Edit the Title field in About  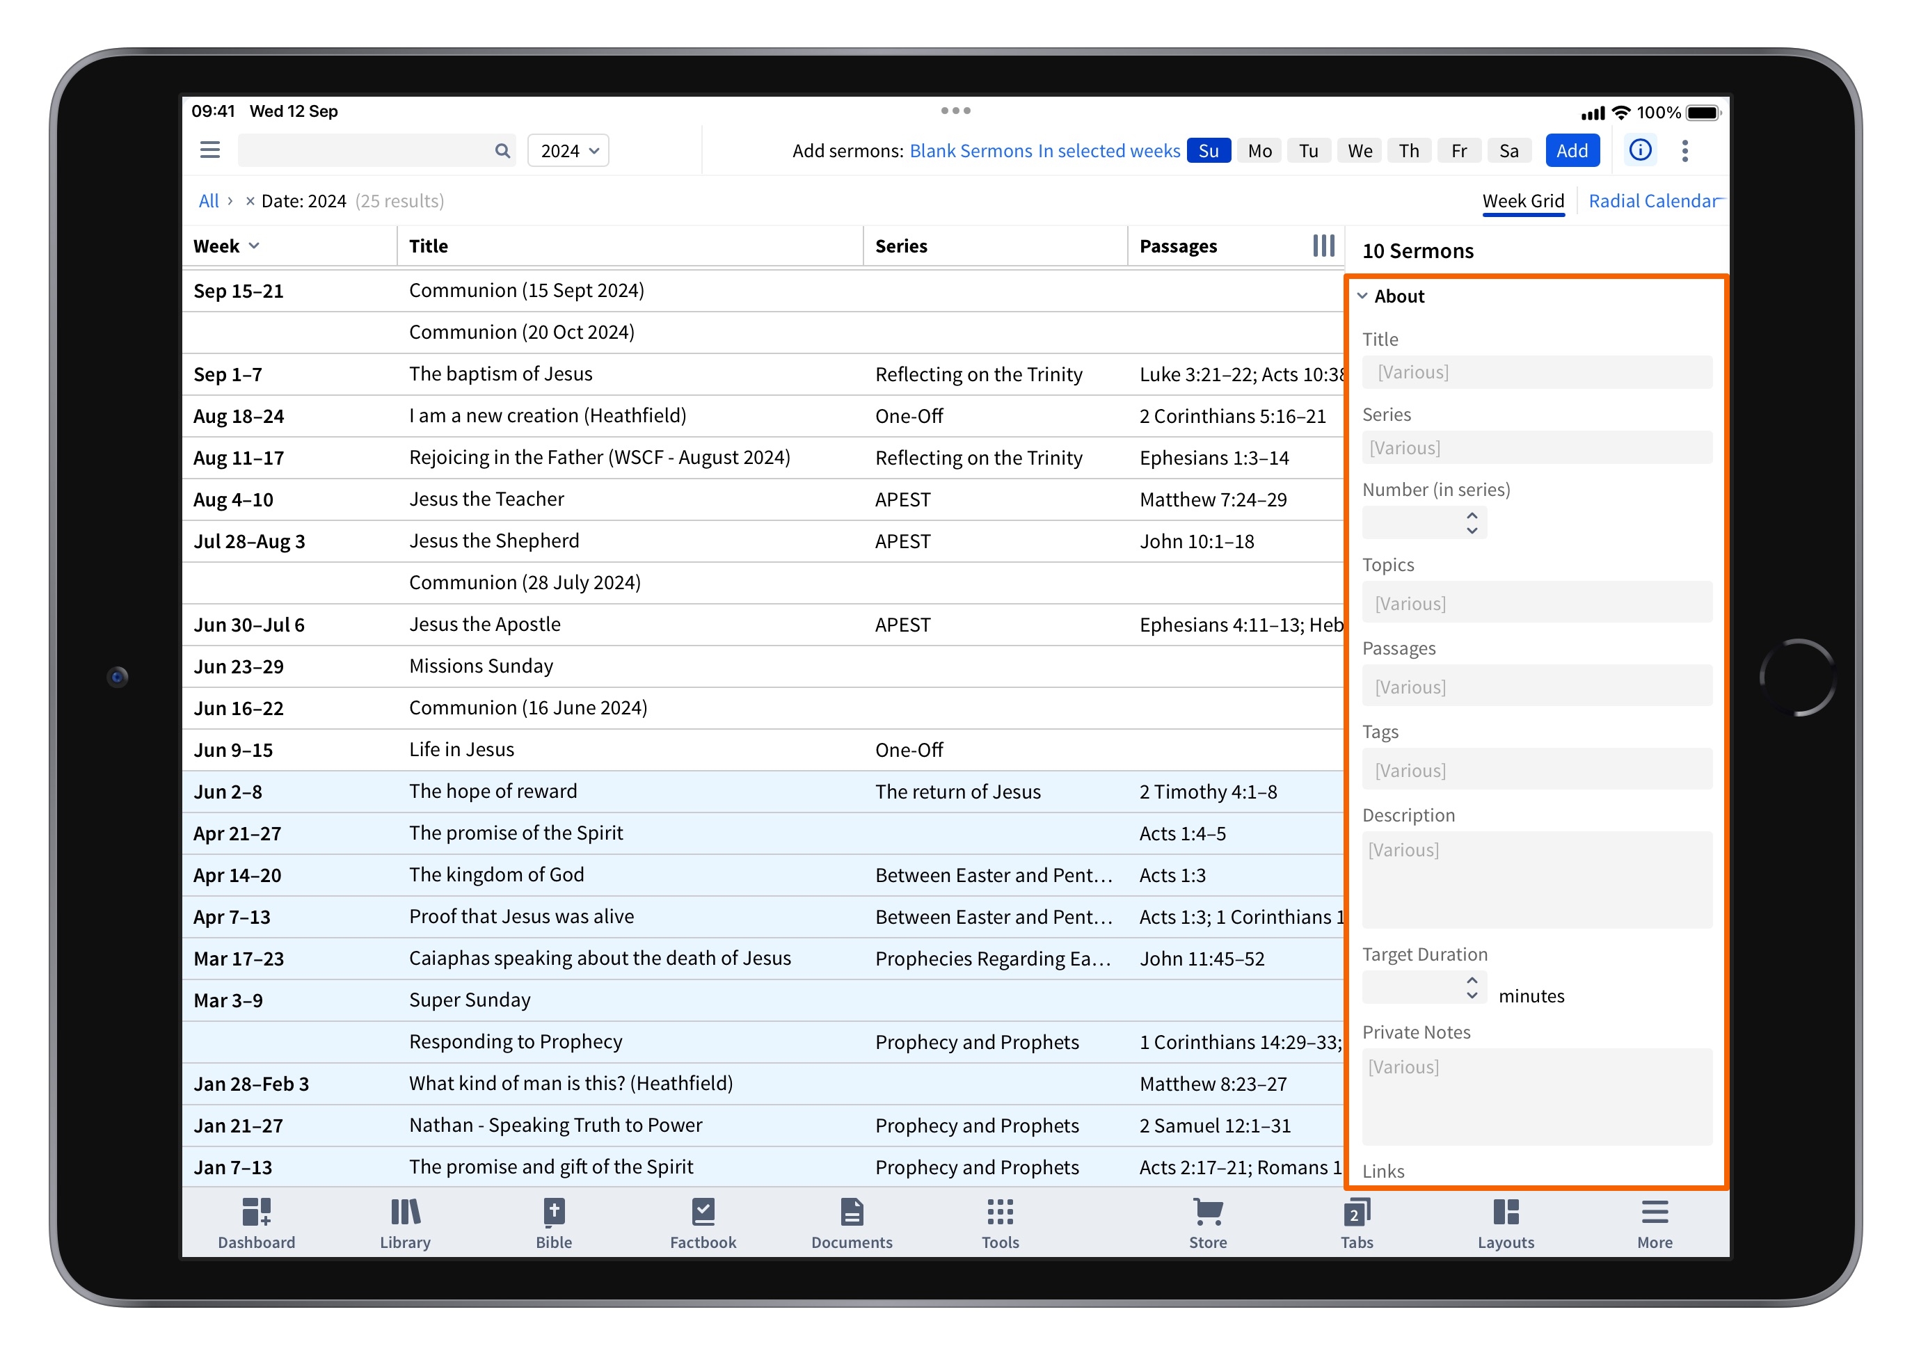[1536, 371]
